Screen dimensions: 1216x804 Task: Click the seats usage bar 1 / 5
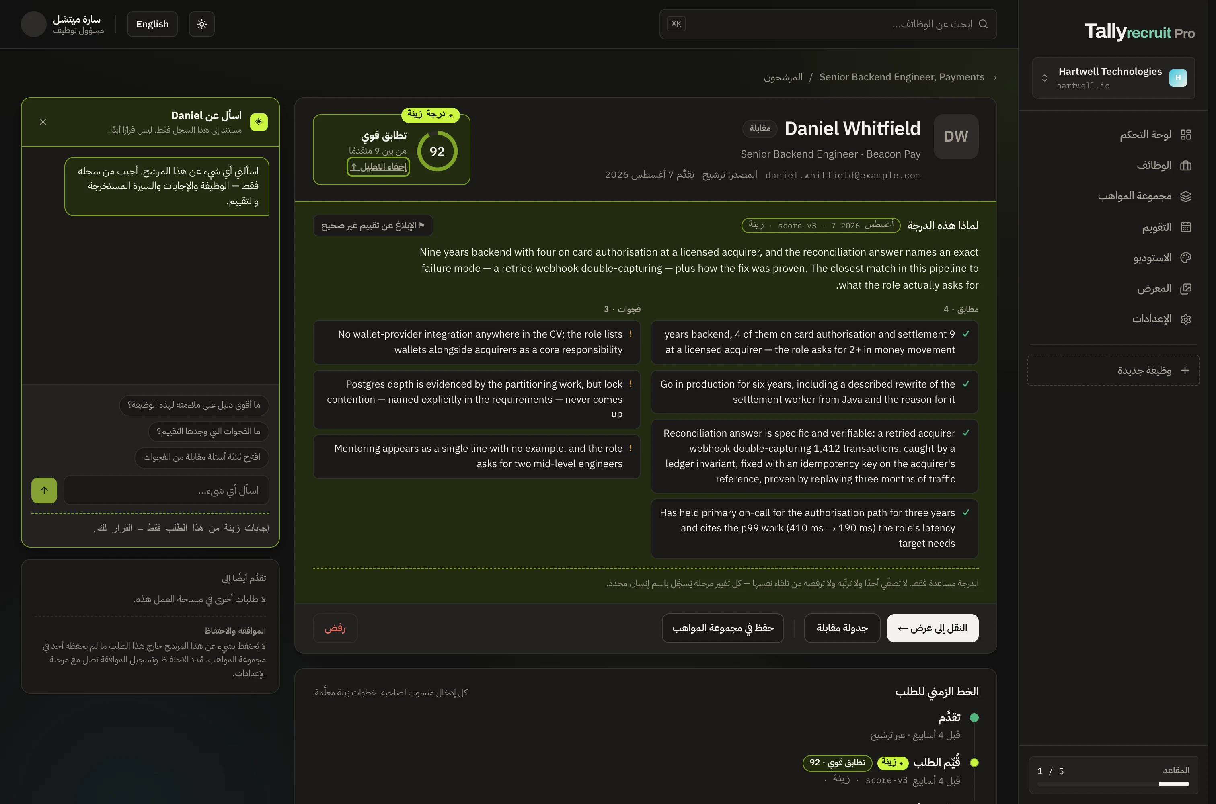pyautogui.click(x=1113, y=783)
